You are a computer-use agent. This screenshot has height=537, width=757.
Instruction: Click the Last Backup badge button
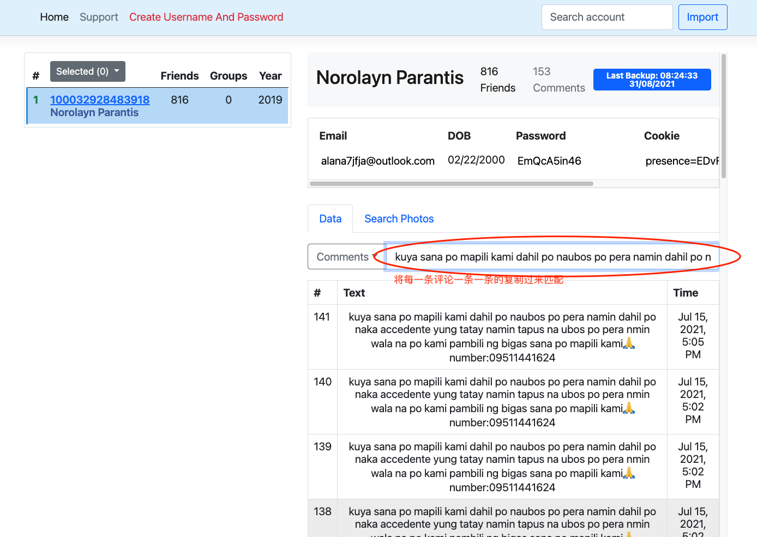tap(652, 80)
